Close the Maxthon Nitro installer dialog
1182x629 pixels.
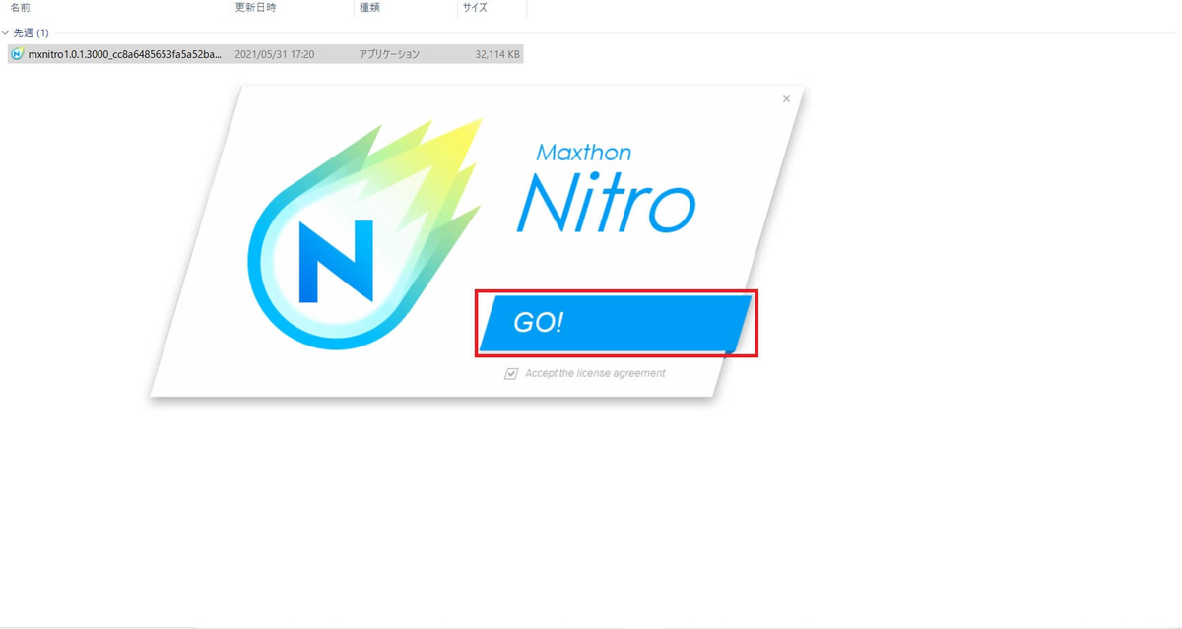point(786,98)
